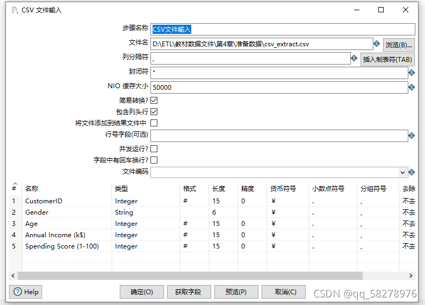Click the scroll right arrow of the table
This screenshot has height=305, width=425.
[411, 276]
